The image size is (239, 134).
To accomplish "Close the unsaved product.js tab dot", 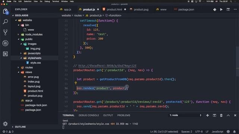I will [98, 9].
